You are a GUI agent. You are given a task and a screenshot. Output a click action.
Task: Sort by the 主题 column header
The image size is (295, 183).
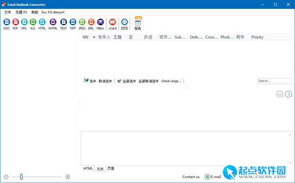[118, 37]
